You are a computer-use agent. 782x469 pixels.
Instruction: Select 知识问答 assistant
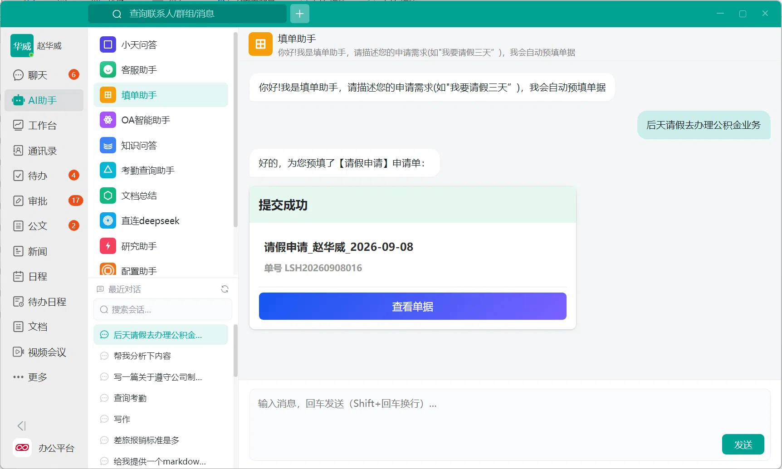tap(161, 145)
